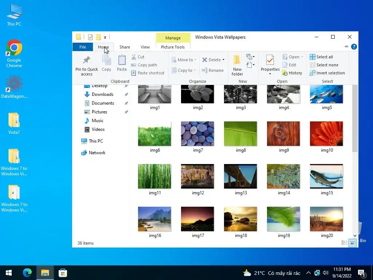373x280 pixels.
Task: Choose Paste shortcut command
Action: (148, 73)
